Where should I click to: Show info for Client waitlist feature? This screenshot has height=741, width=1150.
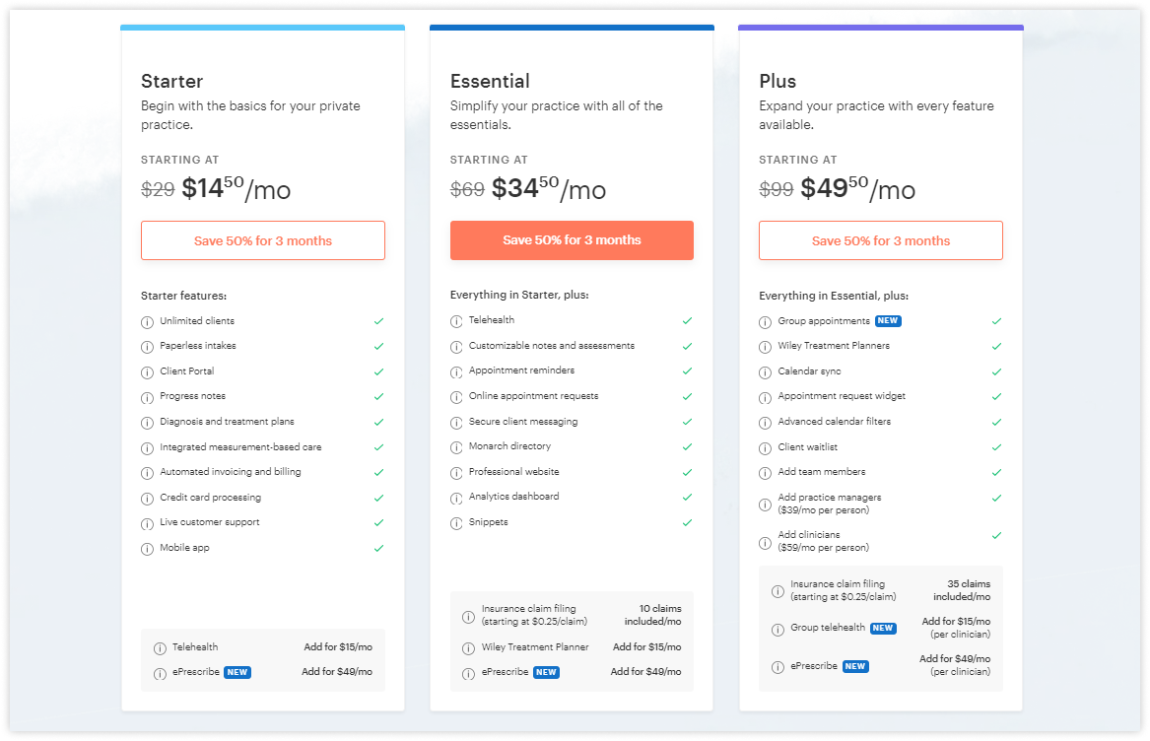tap(765, 448)
